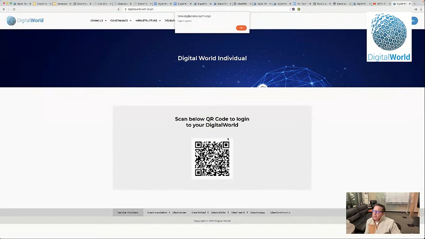Open the ClearCenter footer link
Image resolution: width=425 pixels, height=239 pixels.
(179, 212)
